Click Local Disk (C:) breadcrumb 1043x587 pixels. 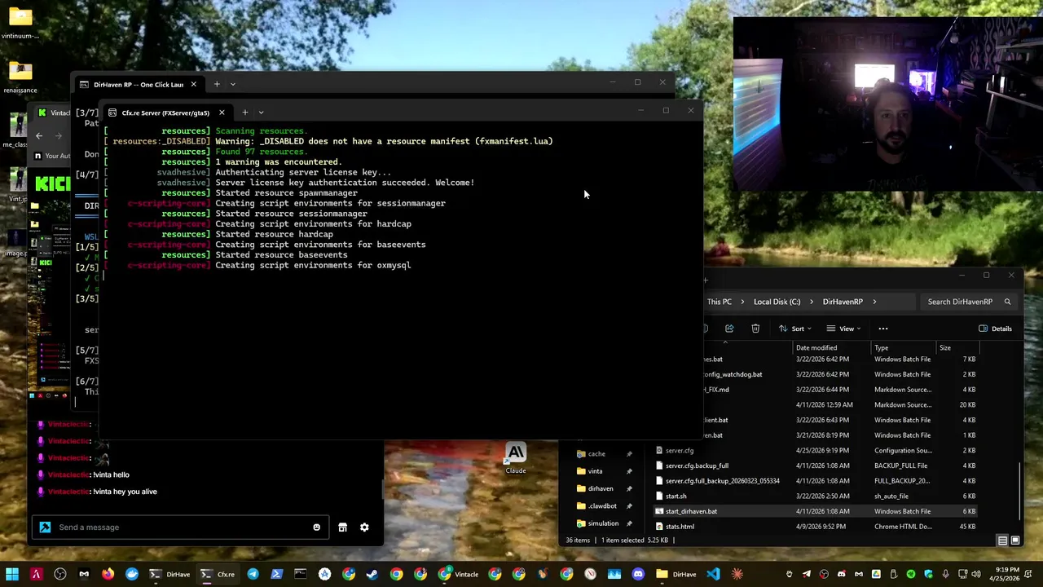777,302
